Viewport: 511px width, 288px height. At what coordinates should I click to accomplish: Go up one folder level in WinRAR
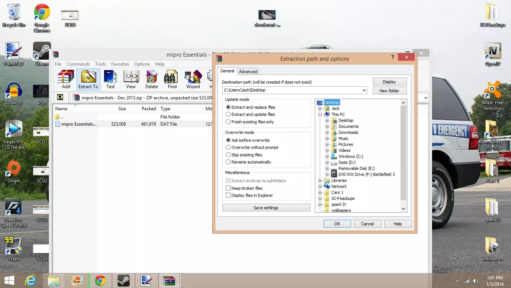(60, 97)
